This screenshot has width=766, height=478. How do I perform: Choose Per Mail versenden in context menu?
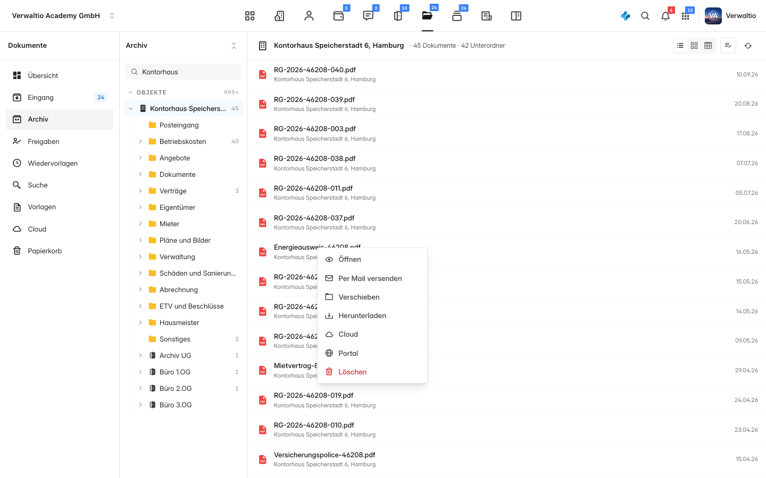tap(372, 278)
